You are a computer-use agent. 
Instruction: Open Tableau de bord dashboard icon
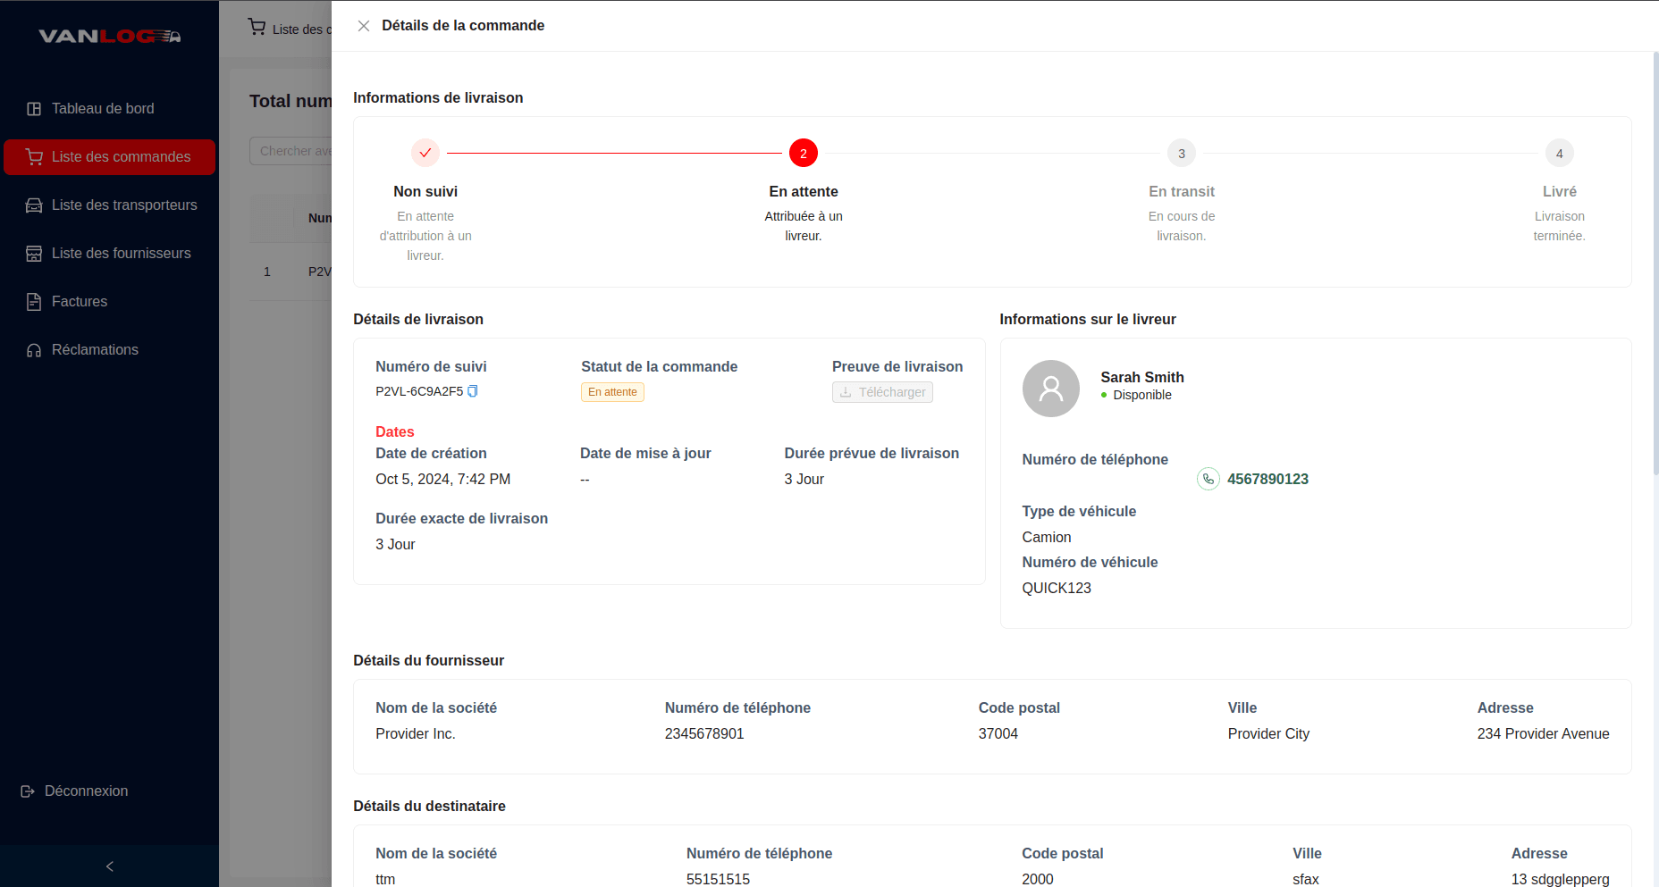34,109
